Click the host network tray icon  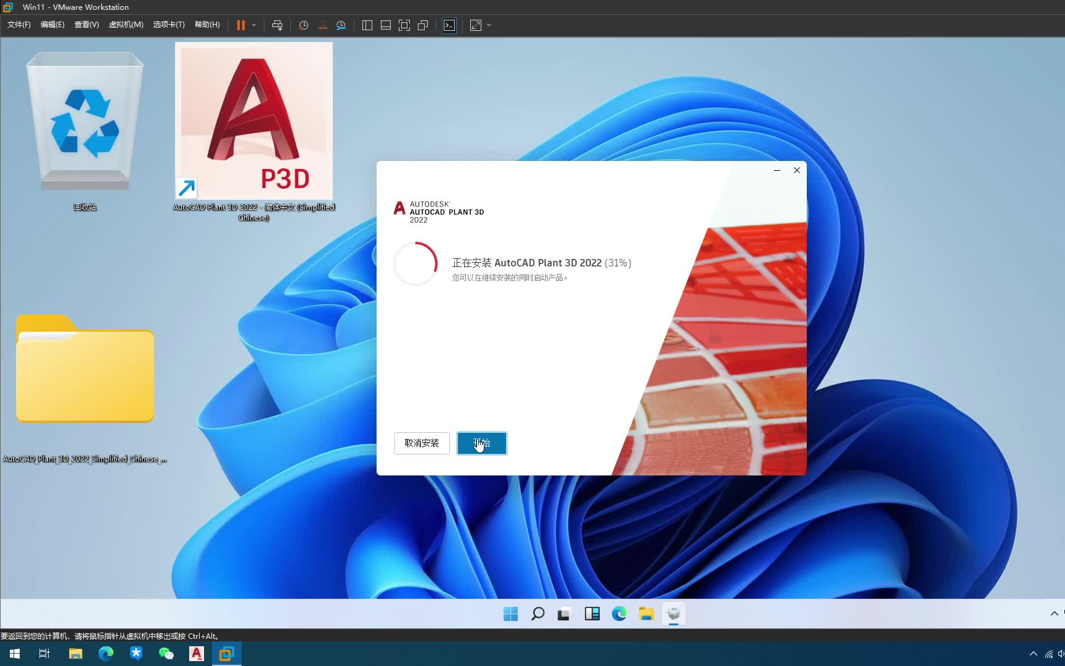[1049, 654]
